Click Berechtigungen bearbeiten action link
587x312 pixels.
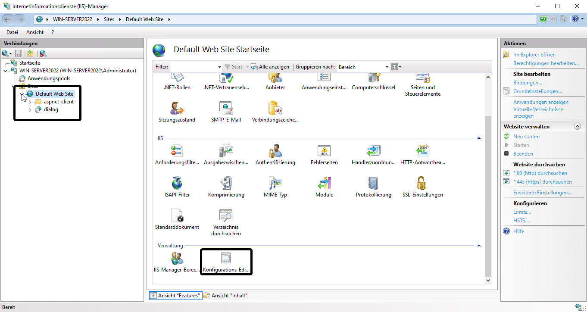(546, 63)
